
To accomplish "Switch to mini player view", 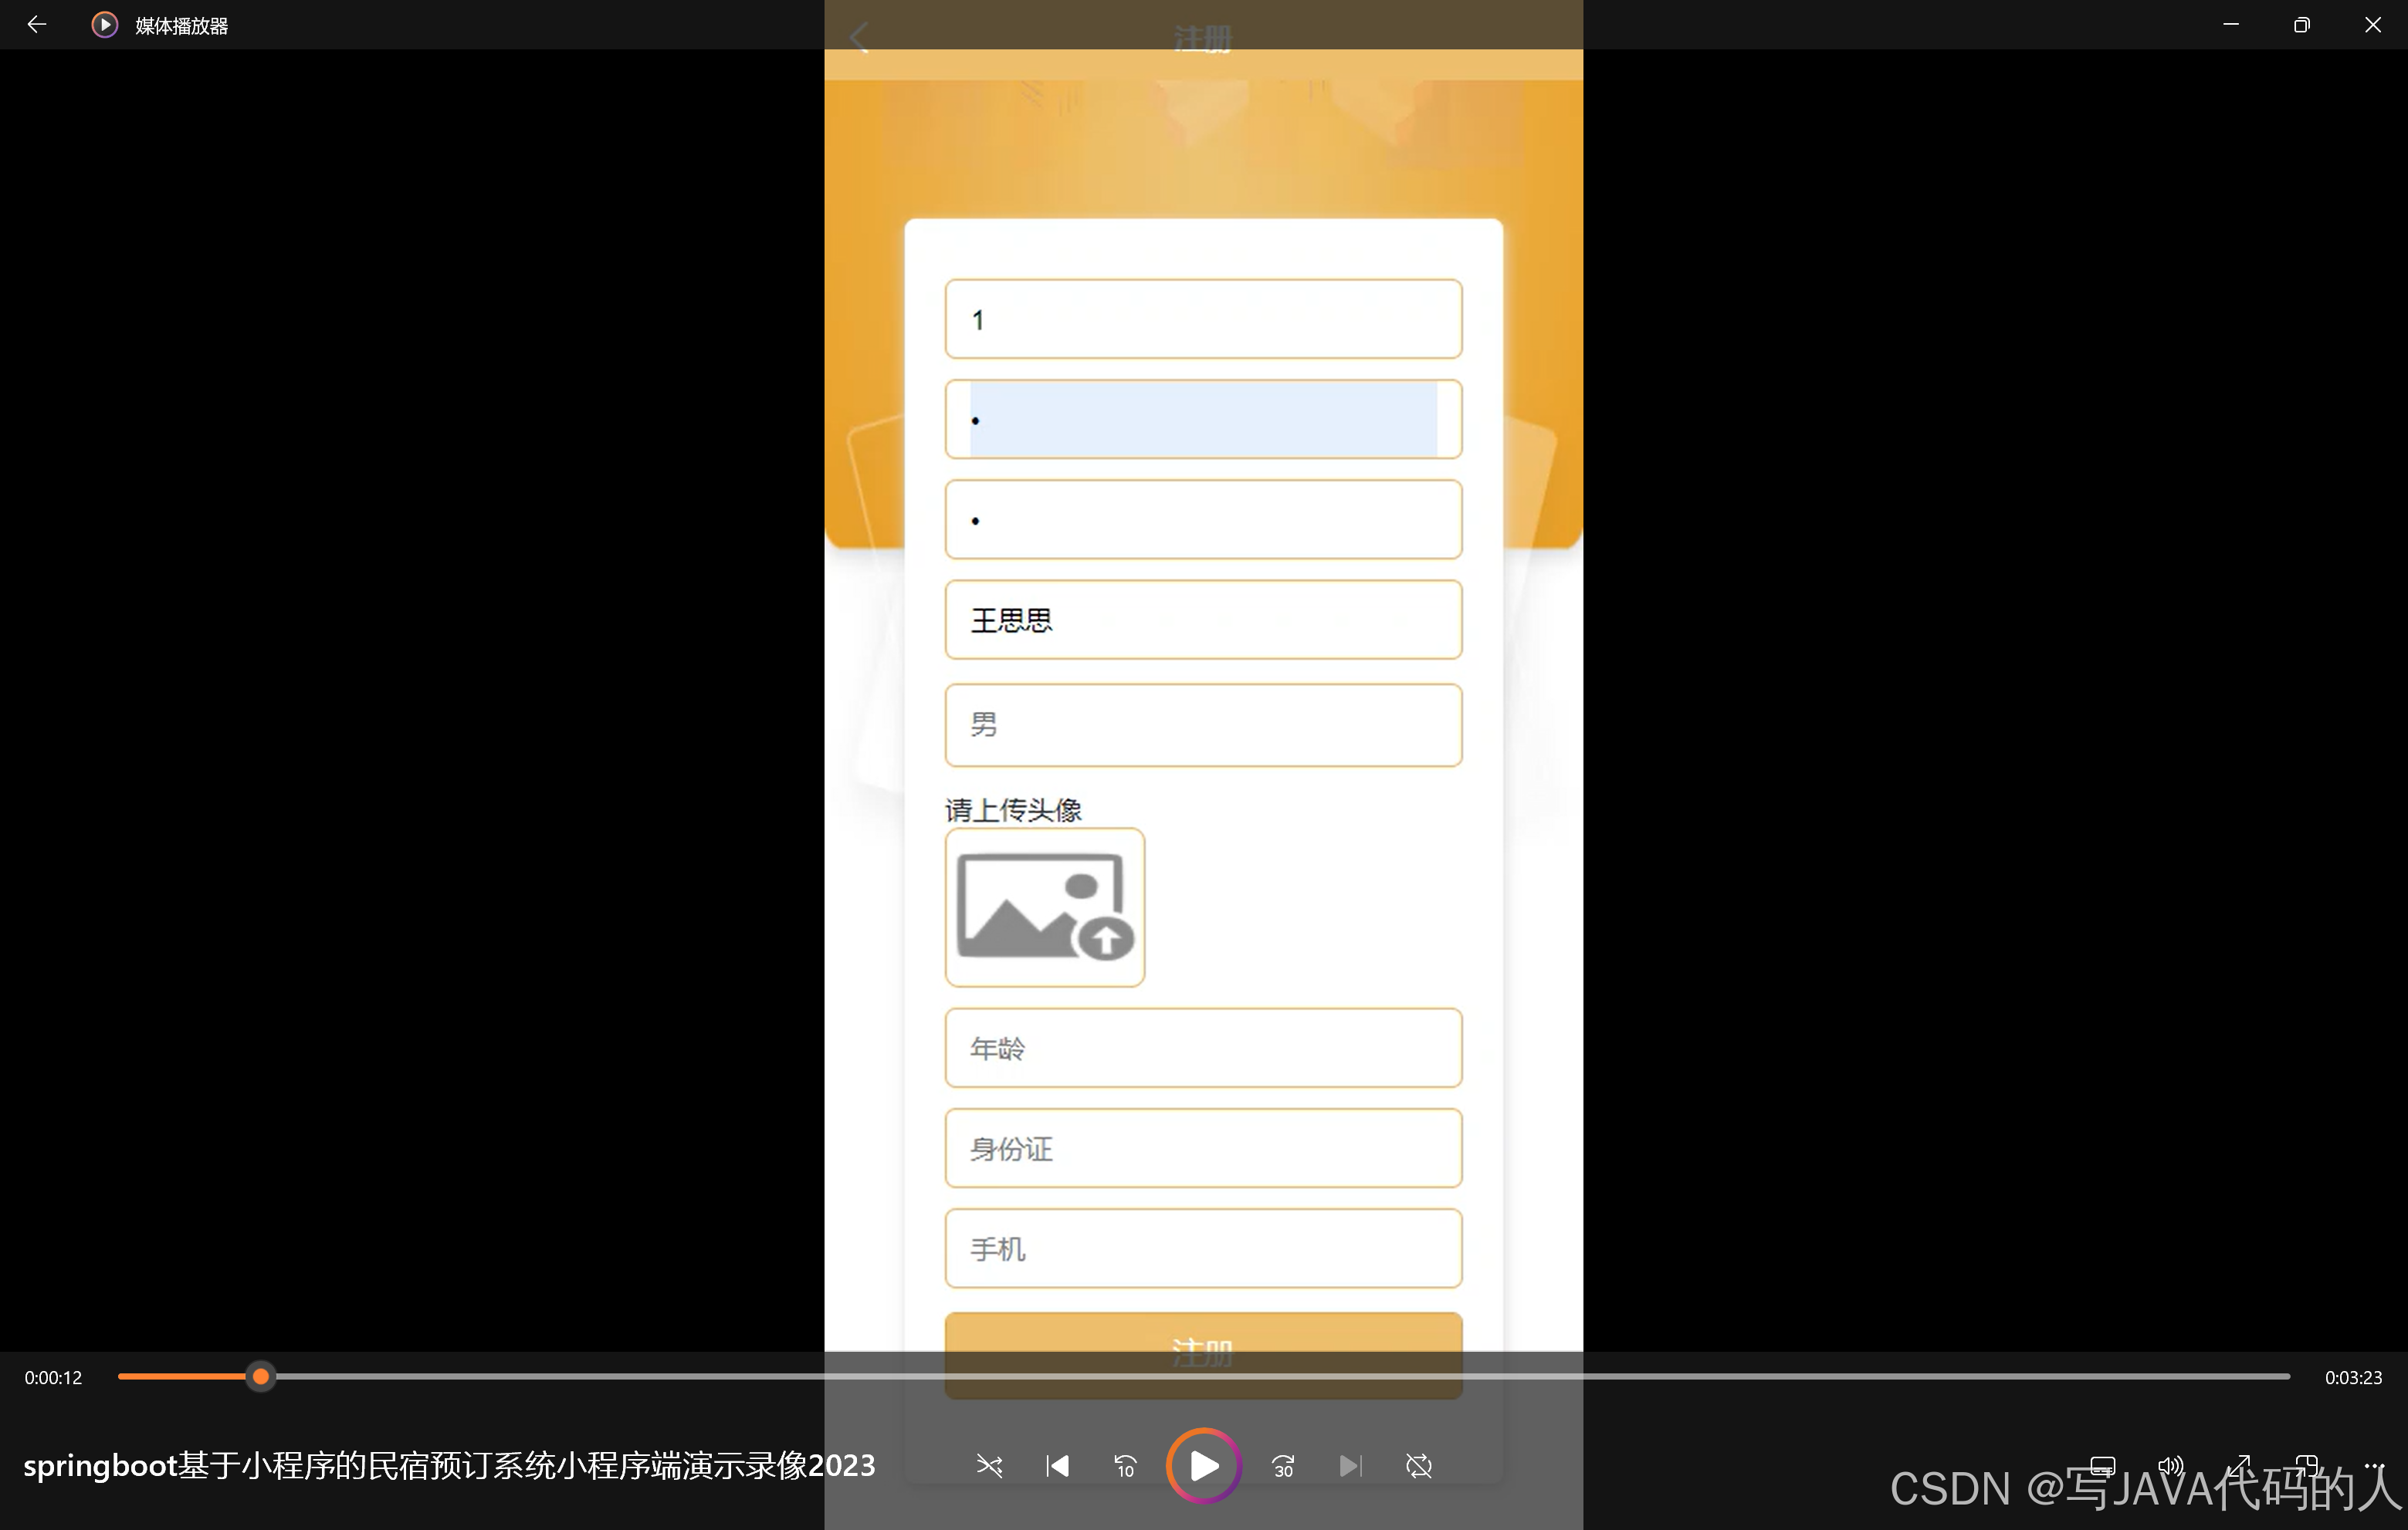I will 2307,1464.
